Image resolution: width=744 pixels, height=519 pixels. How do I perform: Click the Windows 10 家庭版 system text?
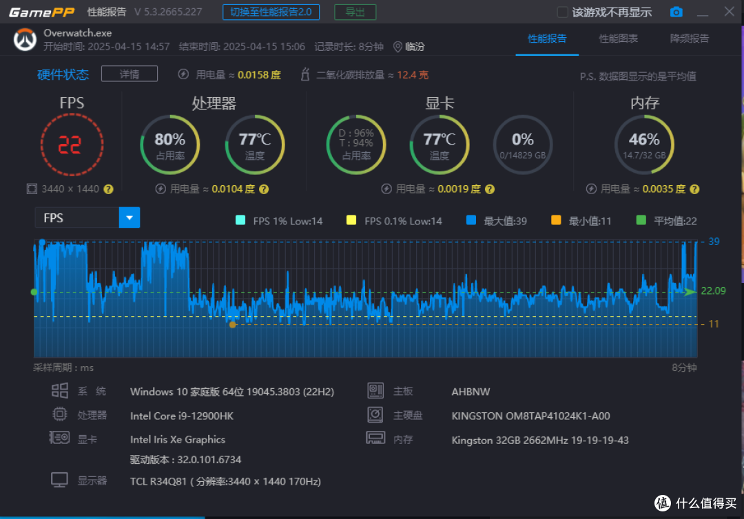pos(232,392)
